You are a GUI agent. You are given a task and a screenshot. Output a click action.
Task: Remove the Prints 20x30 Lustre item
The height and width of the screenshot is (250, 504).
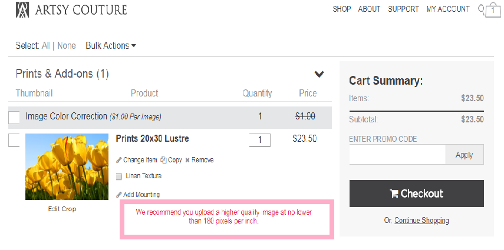pyautogui.click(x=199, y=160)
